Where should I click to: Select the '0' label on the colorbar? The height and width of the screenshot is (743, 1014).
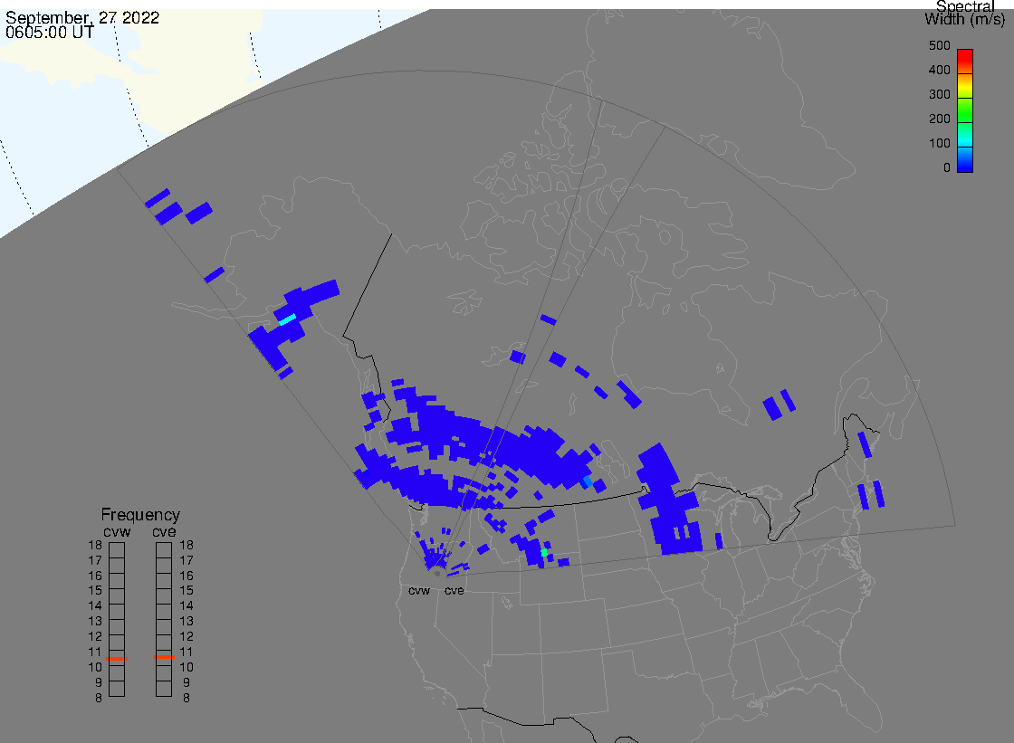point(947,168)
